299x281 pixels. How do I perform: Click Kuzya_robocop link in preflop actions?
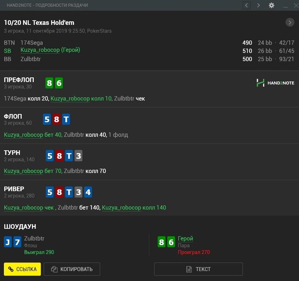tap(70, 99)
